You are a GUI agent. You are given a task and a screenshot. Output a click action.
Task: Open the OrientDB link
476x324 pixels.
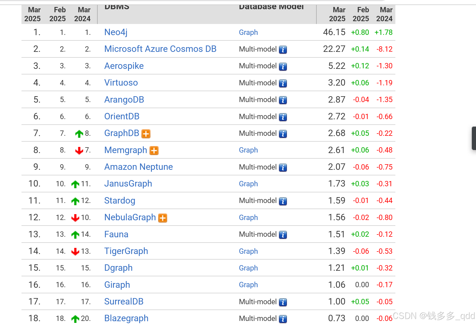pos(122,117)
